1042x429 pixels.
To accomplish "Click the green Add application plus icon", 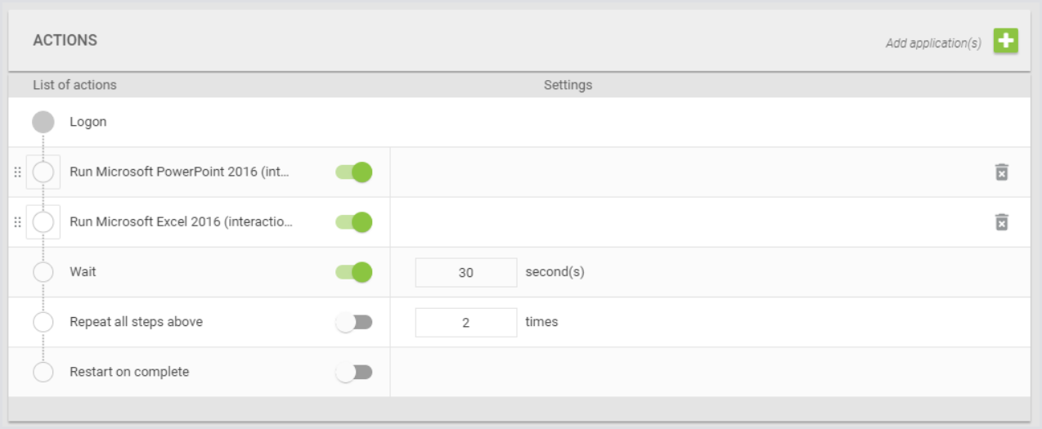I will [x=1005, y=41].
